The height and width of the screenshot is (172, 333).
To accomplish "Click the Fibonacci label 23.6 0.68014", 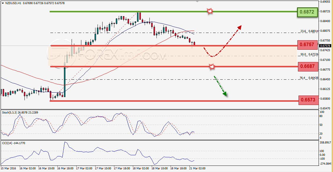I will (x=309, y=31).
